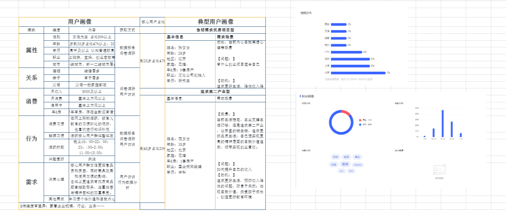
Task: Select the 学历 dimension cell
Action: pyautogui.click(x=57, y=50)
